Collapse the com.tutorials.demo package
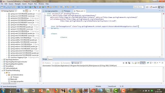165x93 pixels. (x=7, y=75)
